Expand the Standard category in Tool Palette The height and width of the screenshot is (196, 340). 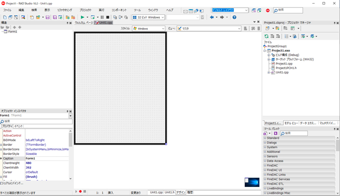pos(265,138)
